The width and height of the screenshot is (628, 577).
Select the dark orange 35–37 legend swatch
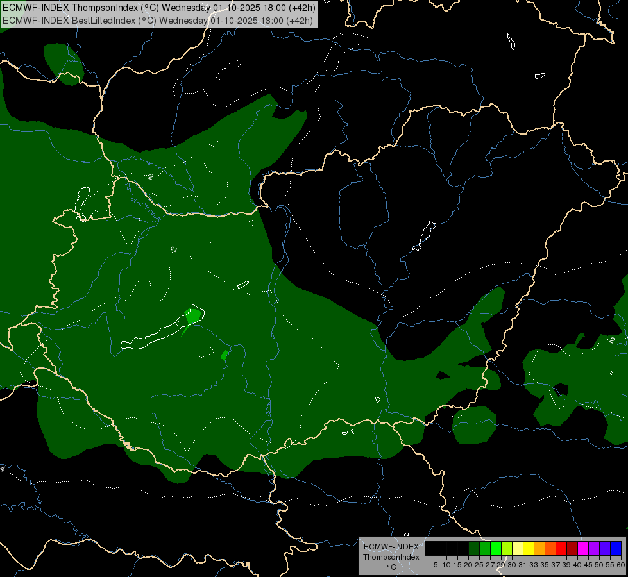pyautogui.click(x=550, y=549)
